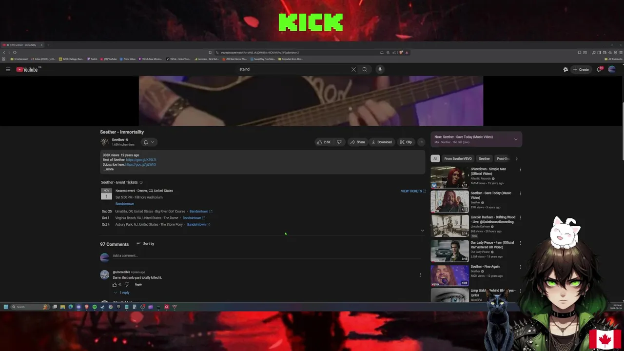Open File Explorer folder in taskbar
624x351 pixels.
pyautogui.click(x=62, y=307)
